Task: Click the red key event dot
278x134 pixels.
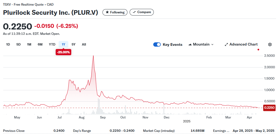Action: point(258,50)
